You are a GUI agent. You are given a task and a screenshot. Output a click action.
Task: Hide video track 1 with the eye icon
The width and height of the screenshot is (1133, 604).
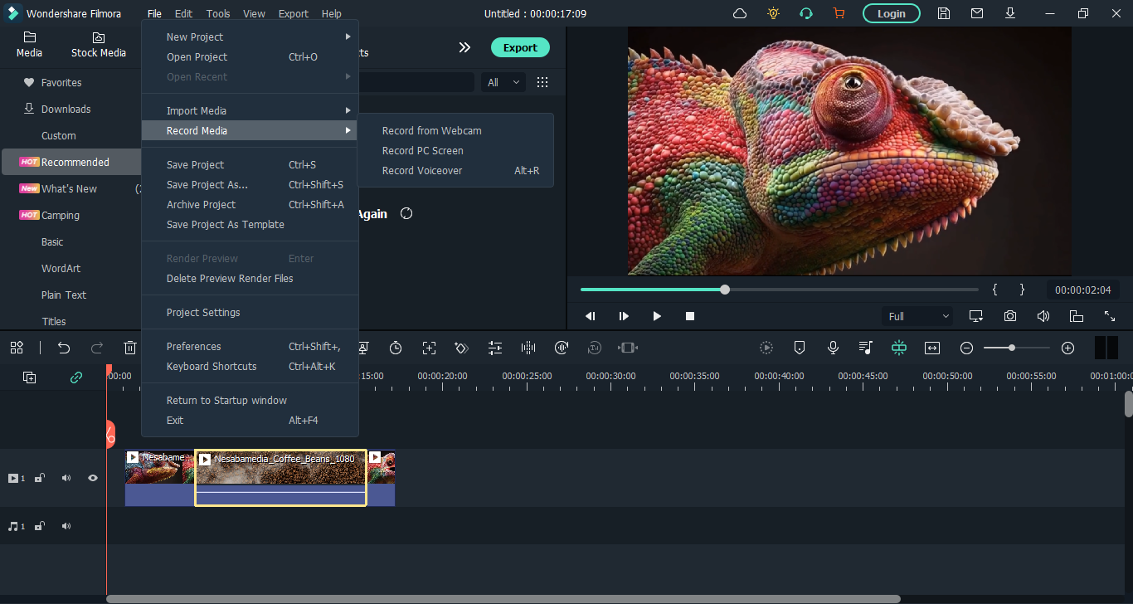click(93, 478)
